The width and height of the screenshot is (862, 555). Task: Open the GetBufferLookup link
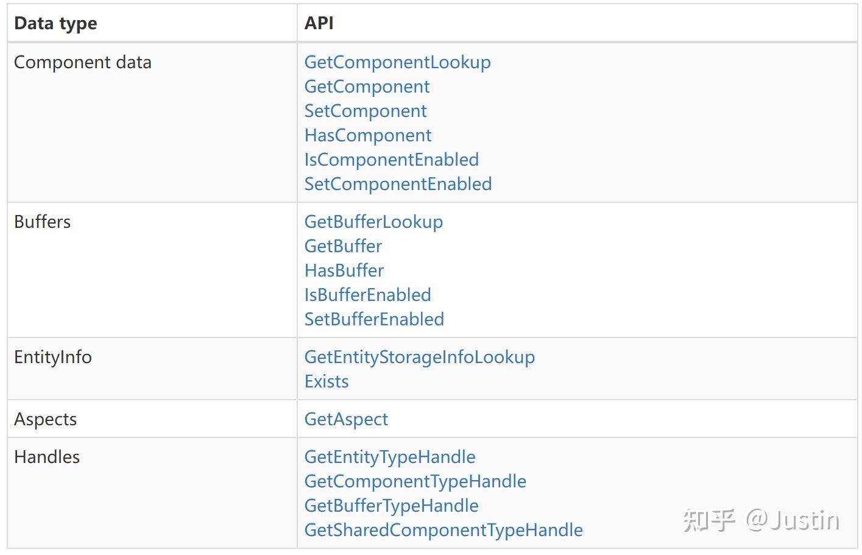[x=373, y=222]
